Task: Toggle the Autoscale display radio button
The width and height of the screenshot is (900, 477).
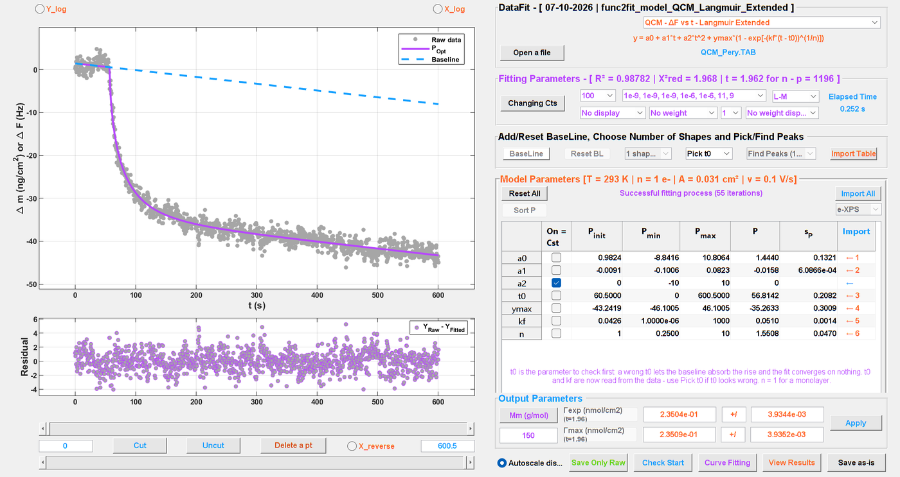Action: (502, 463)
